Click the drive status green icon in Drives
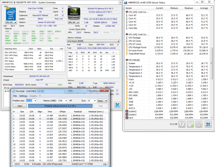The image size is (215, 167). click(x=5, y=91)
